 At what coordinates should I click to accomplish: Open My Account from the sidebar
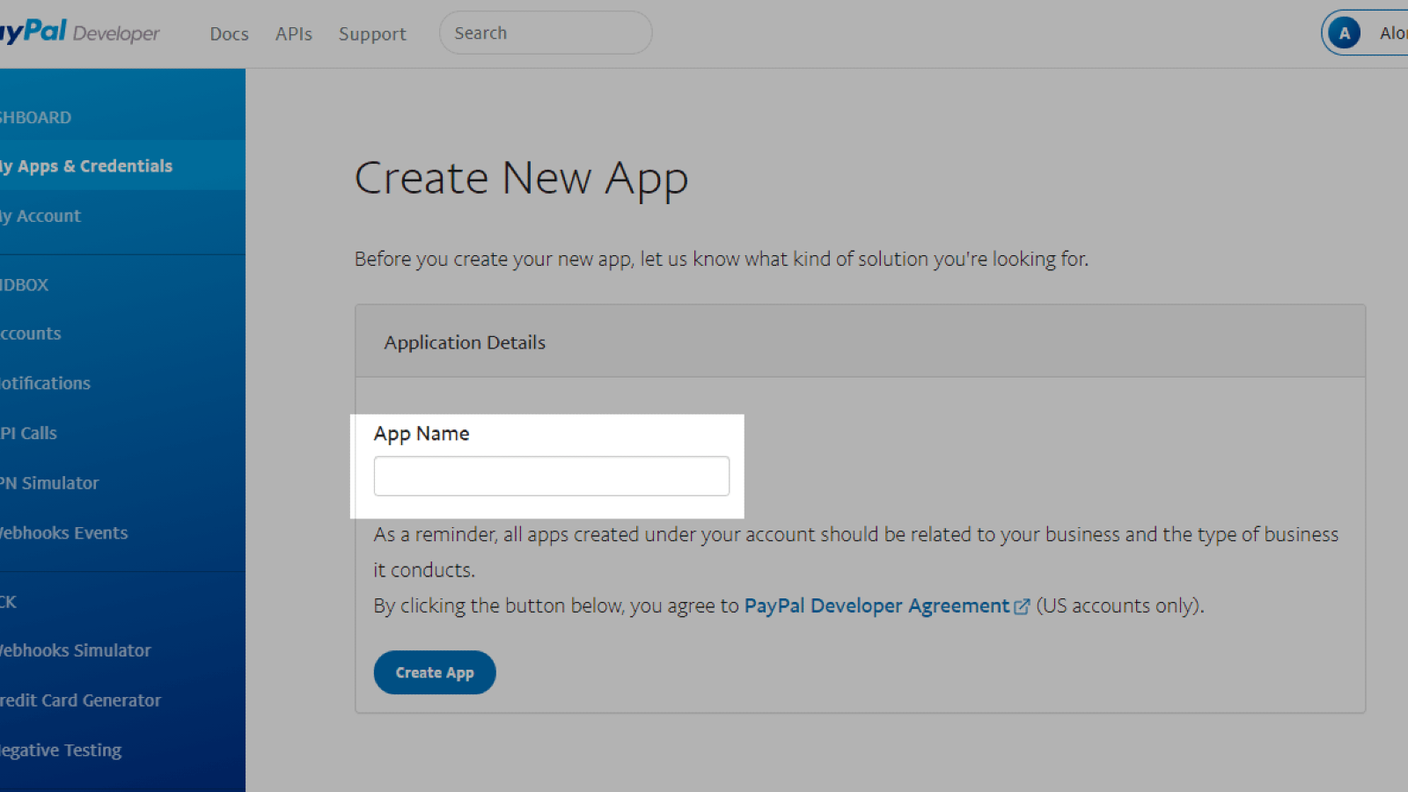point(42,216)
